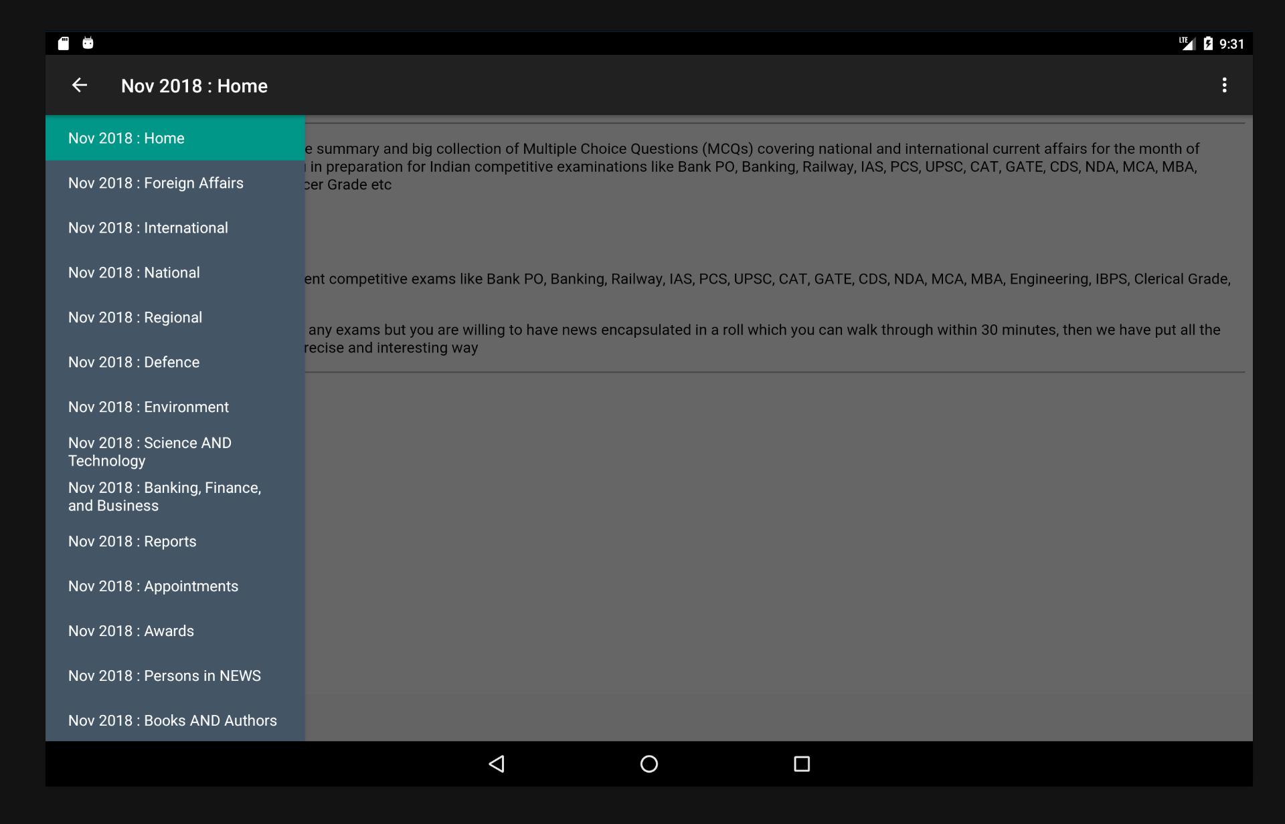Screen dimensions: 1285x824
Task: Open Nov 2018 : Foreign Affairs
Action: (x=175, y=183)
